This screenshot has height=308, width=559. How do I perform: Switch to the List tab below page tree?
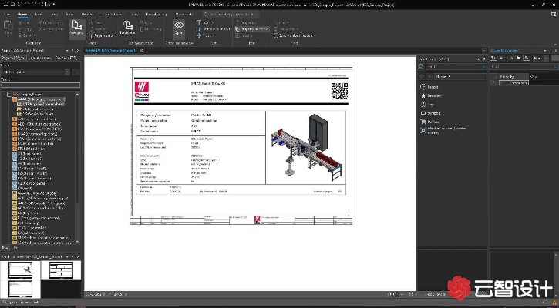point(13,247)
